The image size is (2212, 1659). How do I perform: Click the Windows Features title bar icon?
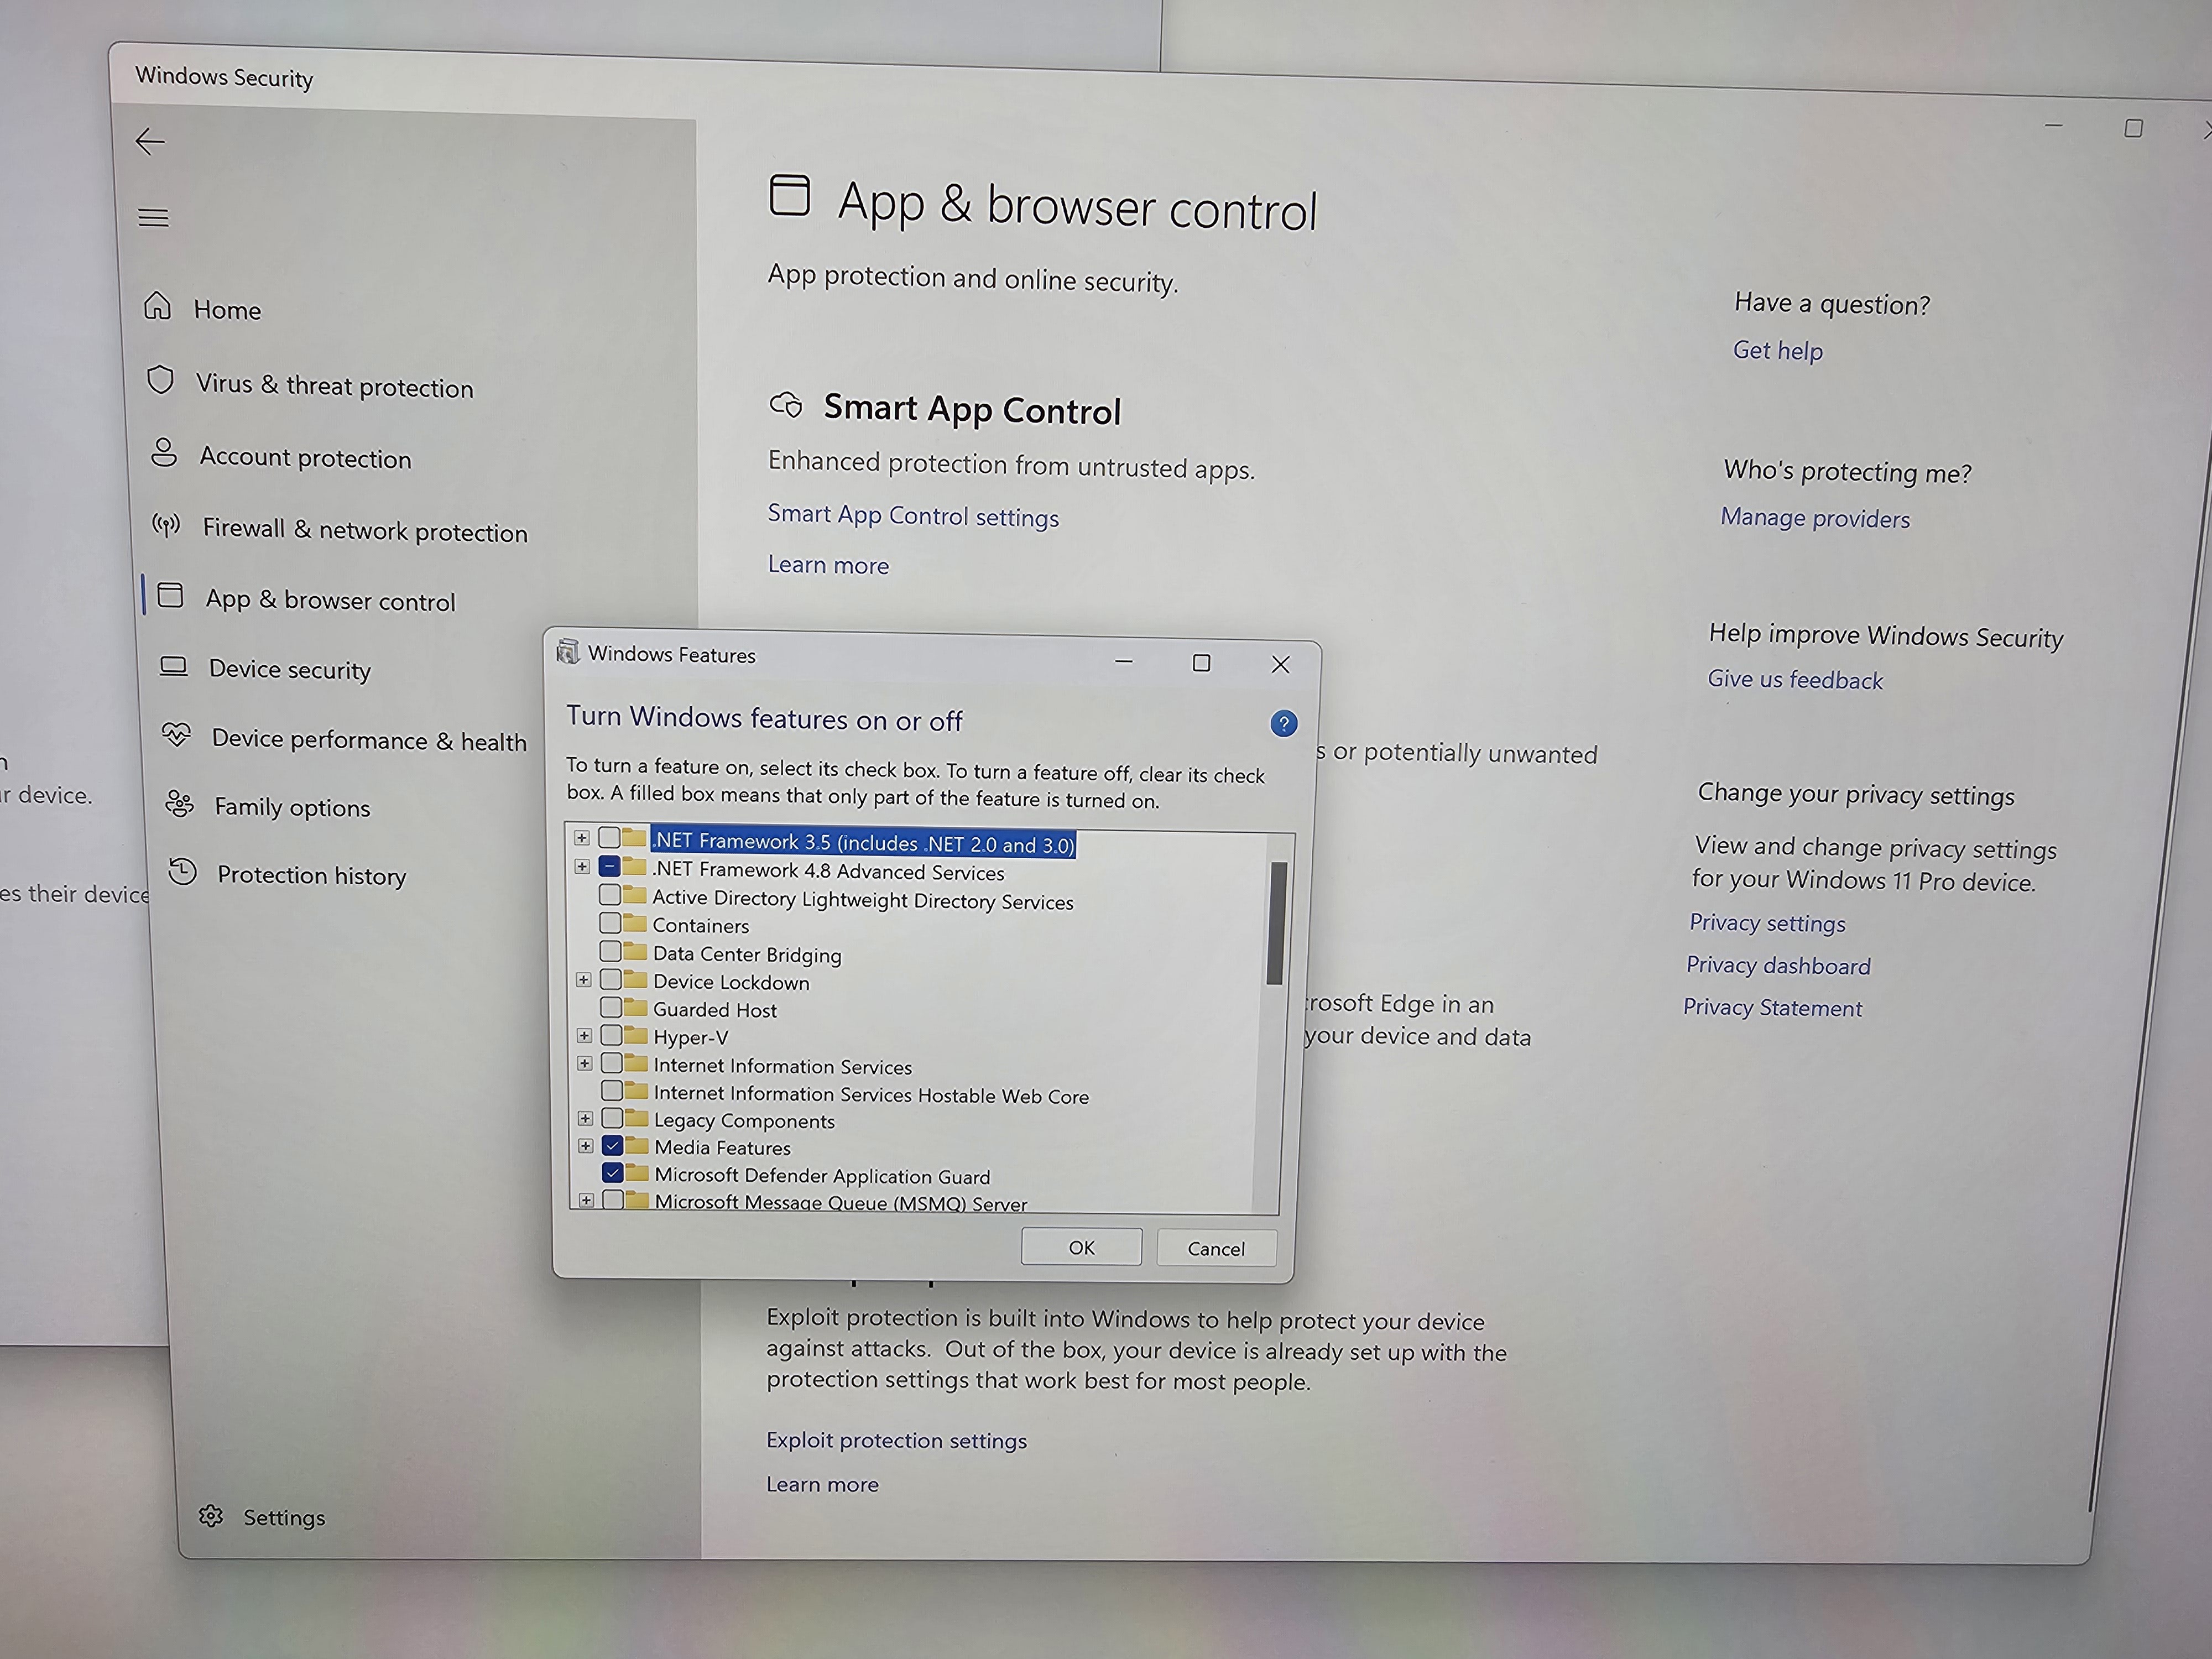click(x=568, y=652)
